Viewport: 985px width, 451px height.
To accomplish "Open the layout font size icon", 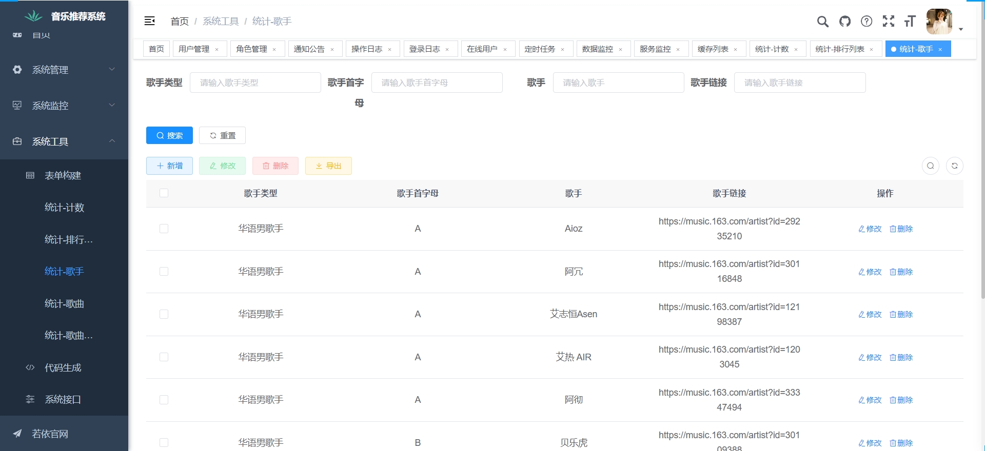I will click(910, 22).
